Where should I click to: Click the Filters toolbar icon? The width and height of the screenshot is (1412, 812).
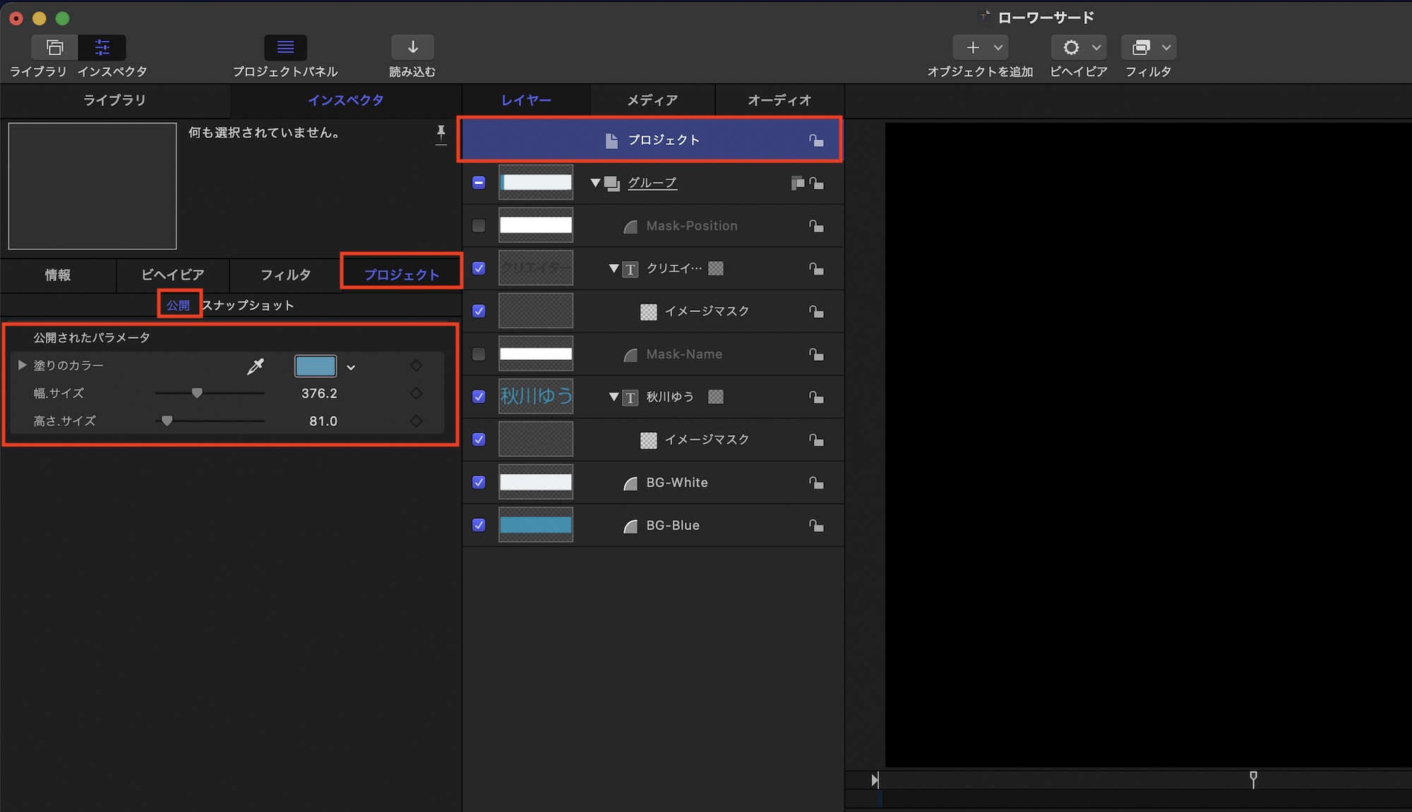[1141, 47]
